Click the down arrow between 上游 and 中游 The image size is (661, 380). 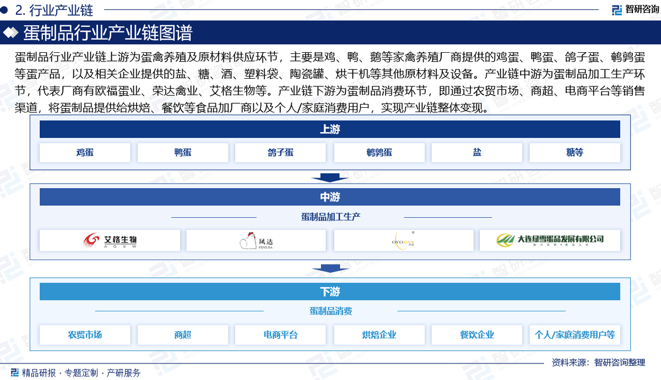(x=330, y=177)
